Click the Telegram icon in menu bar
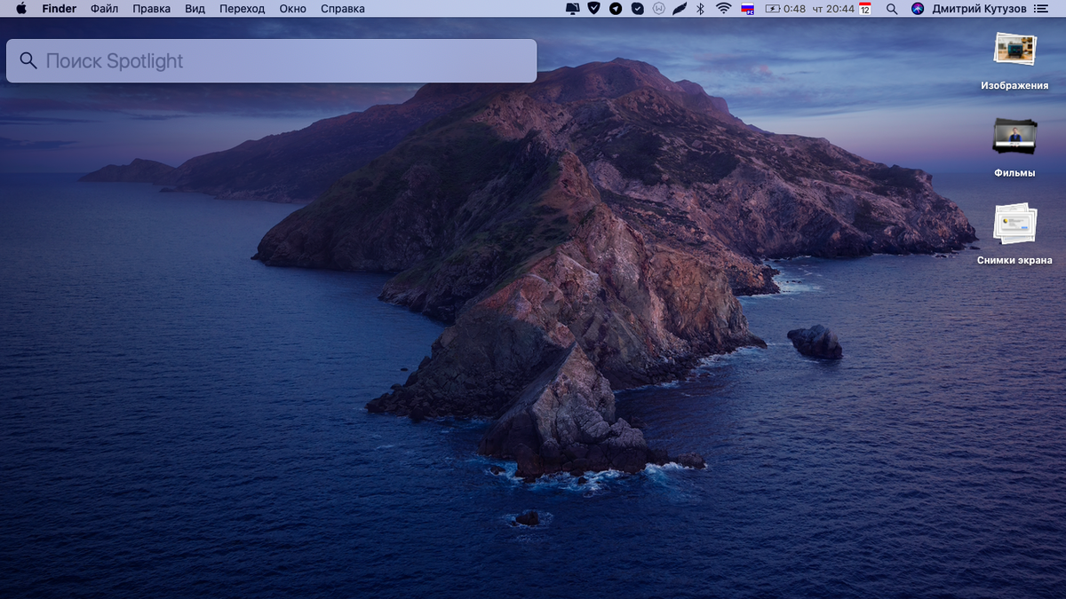Image resolution: width=1066 pixels, height=599 pixels. click(x=616, y=9)
